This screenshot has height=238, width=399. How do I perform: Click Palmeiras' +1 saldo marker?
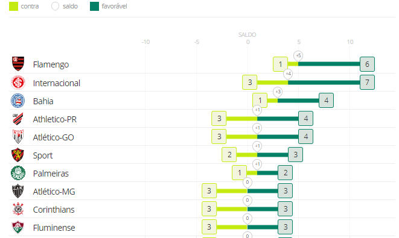click(257, 164)
